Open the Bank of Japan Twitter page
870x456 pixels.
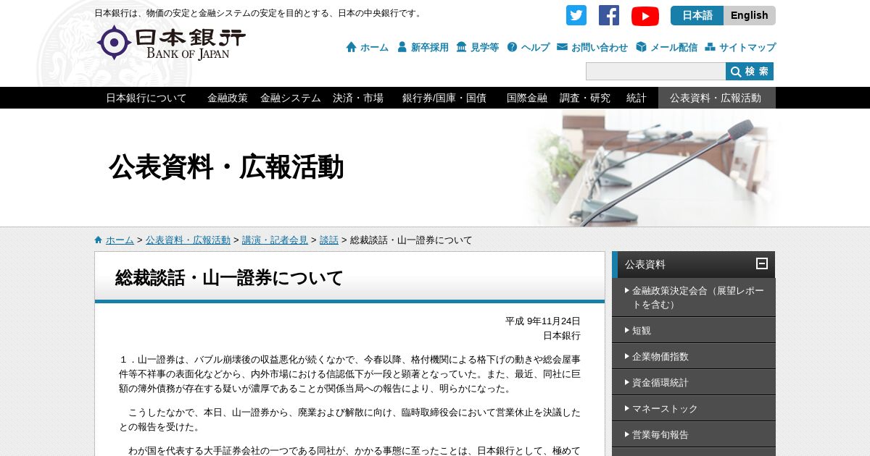click(x=576, y=15)
